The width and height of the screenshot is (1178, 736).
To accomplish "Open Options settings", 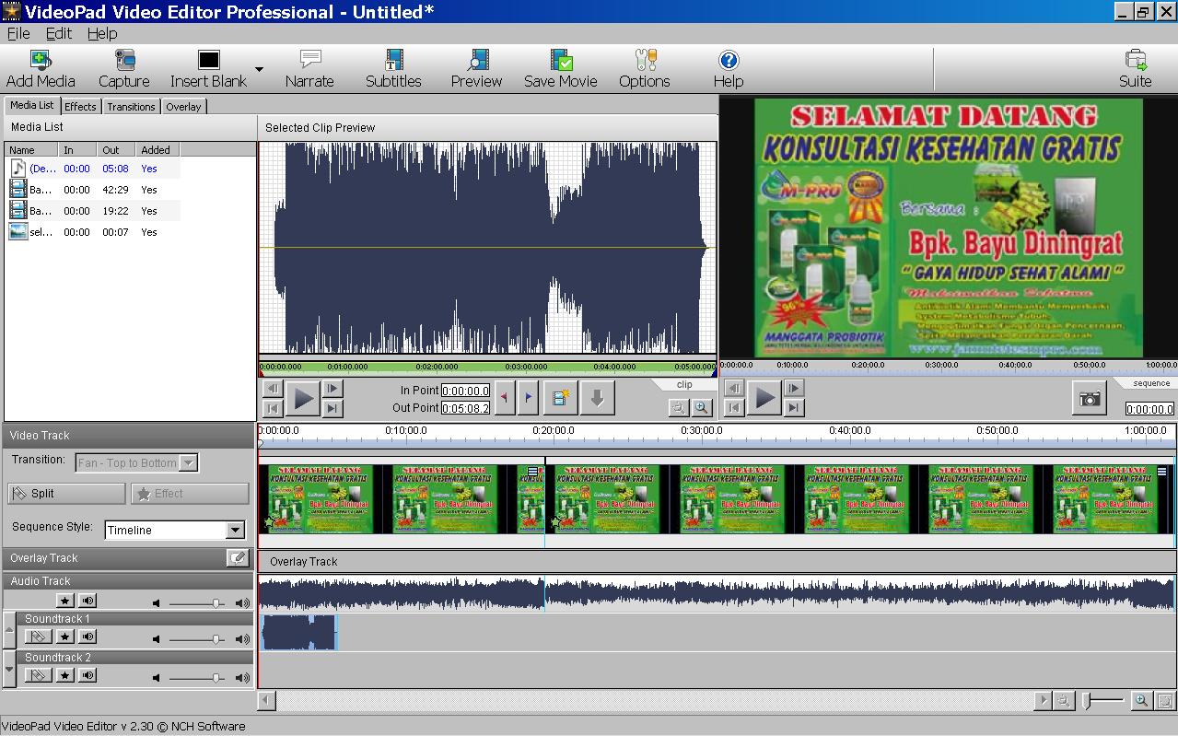I will click(x=644, y=69).
